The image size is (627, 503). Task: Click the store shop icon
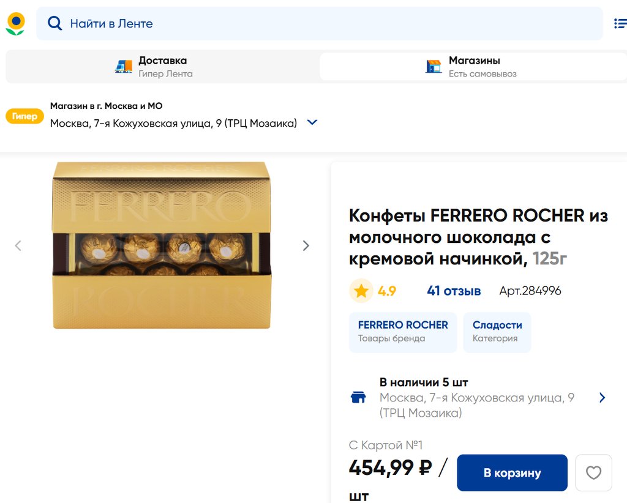pos(434,67)
